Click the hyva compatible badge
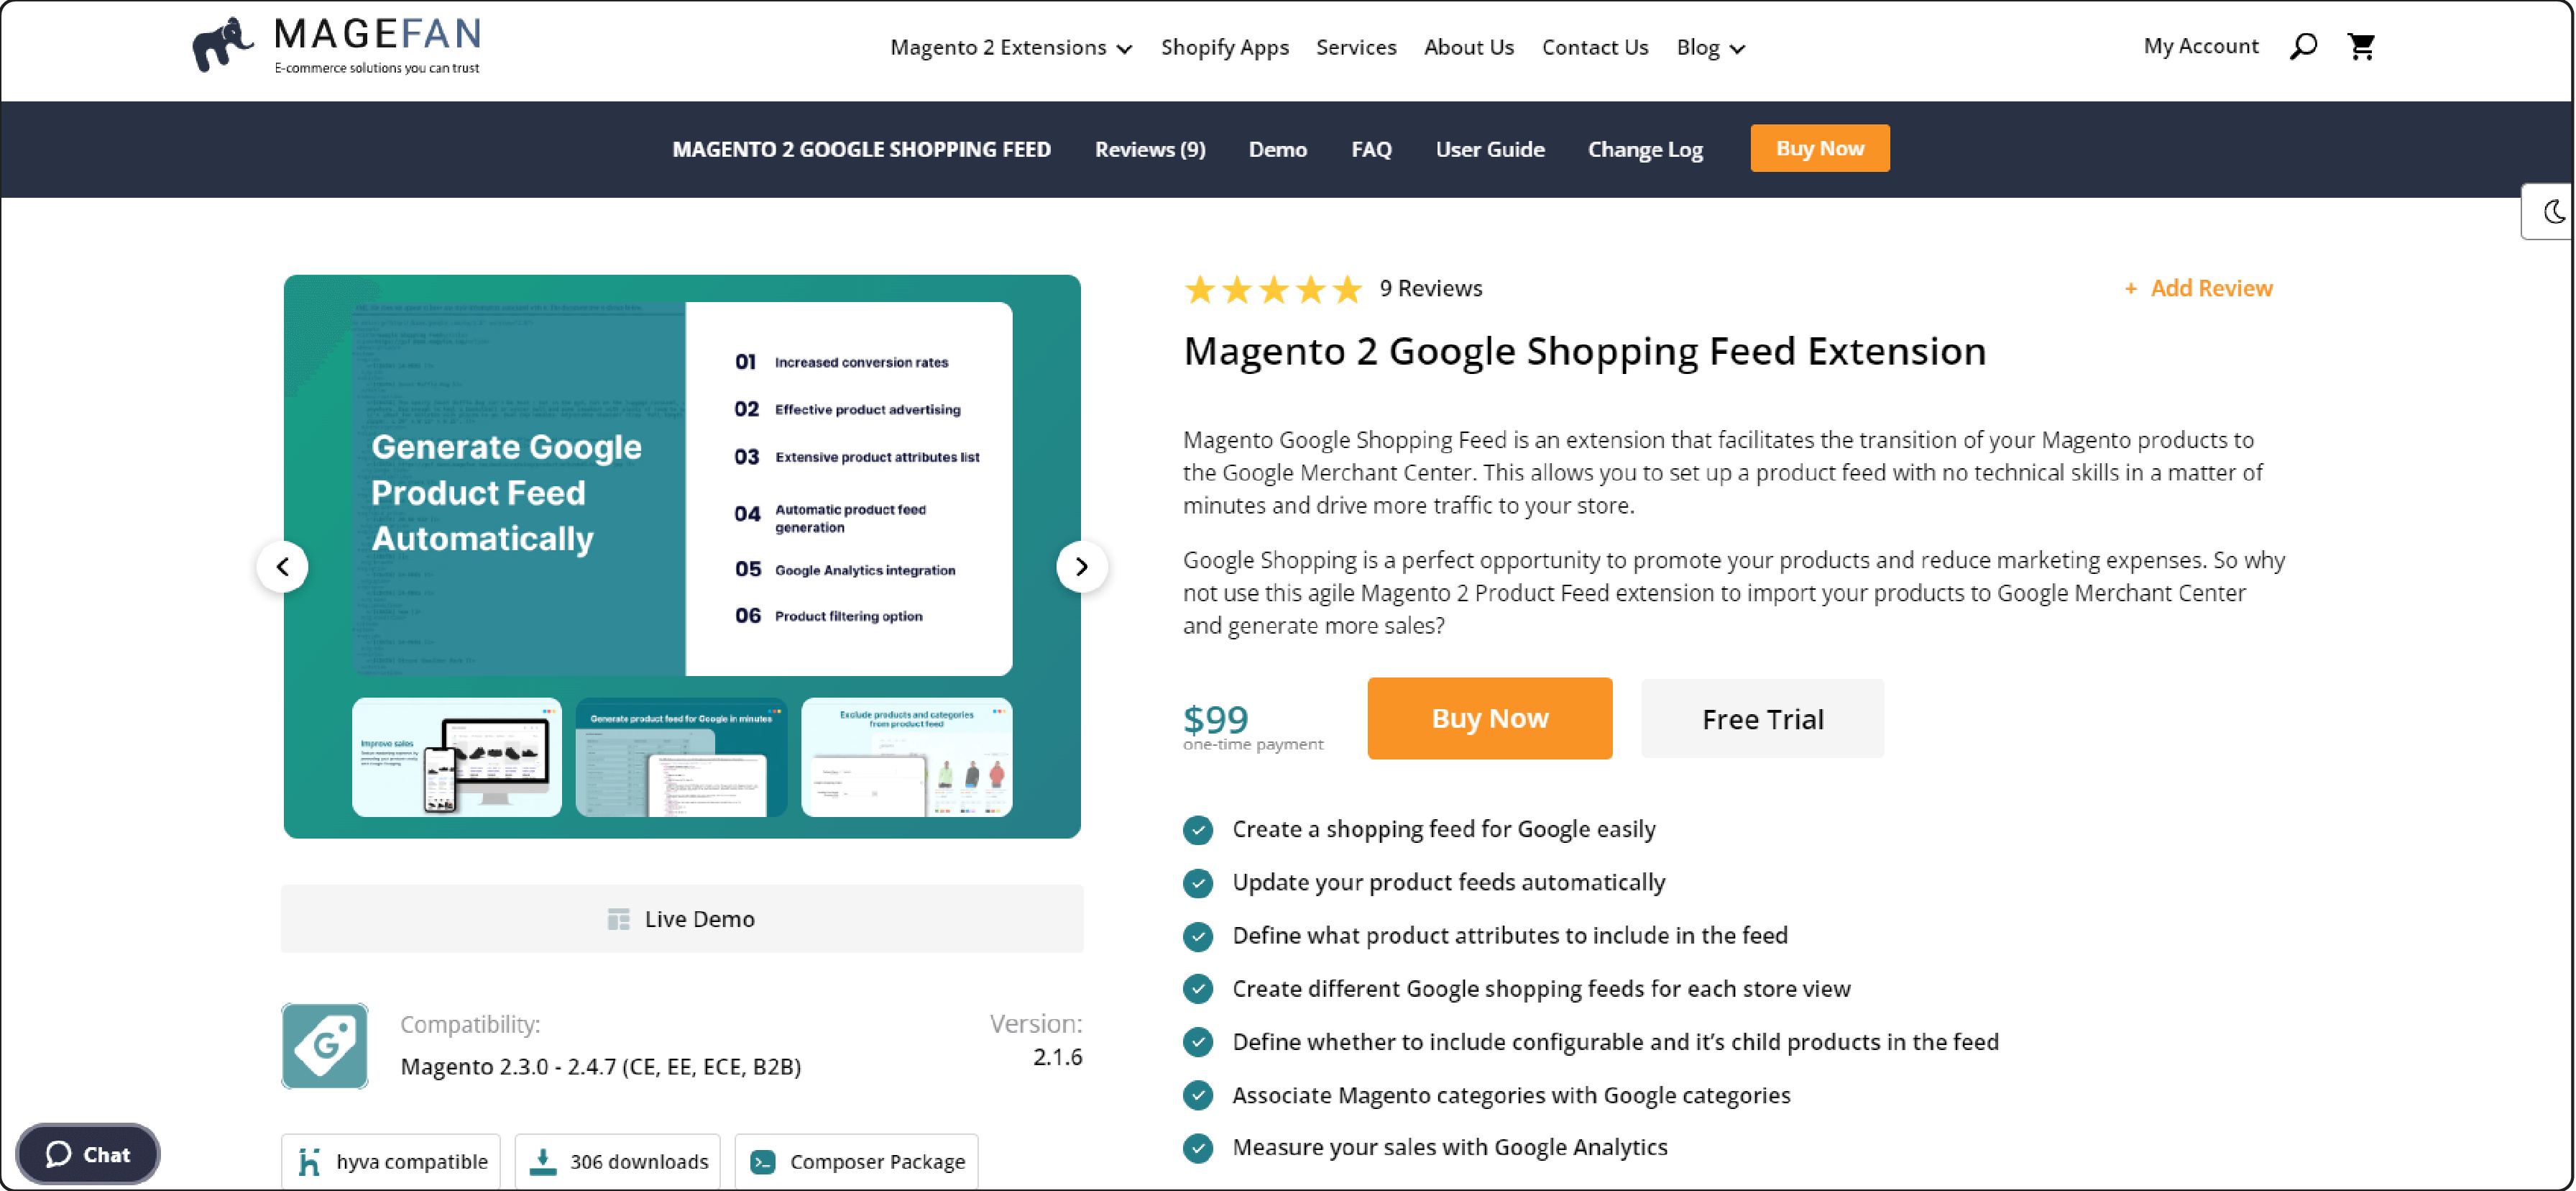This screenshot has height=1191, width=2576. (x=391, y=1161)
